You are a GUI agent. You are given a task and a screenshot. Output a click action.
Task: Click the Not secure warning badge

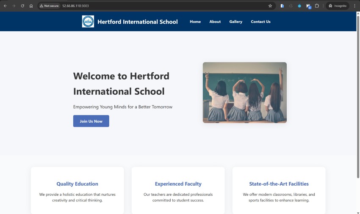(49, 6)
